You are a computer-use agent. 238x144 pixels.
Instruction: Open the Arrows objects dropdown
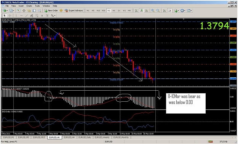click(x=53, y=16)
